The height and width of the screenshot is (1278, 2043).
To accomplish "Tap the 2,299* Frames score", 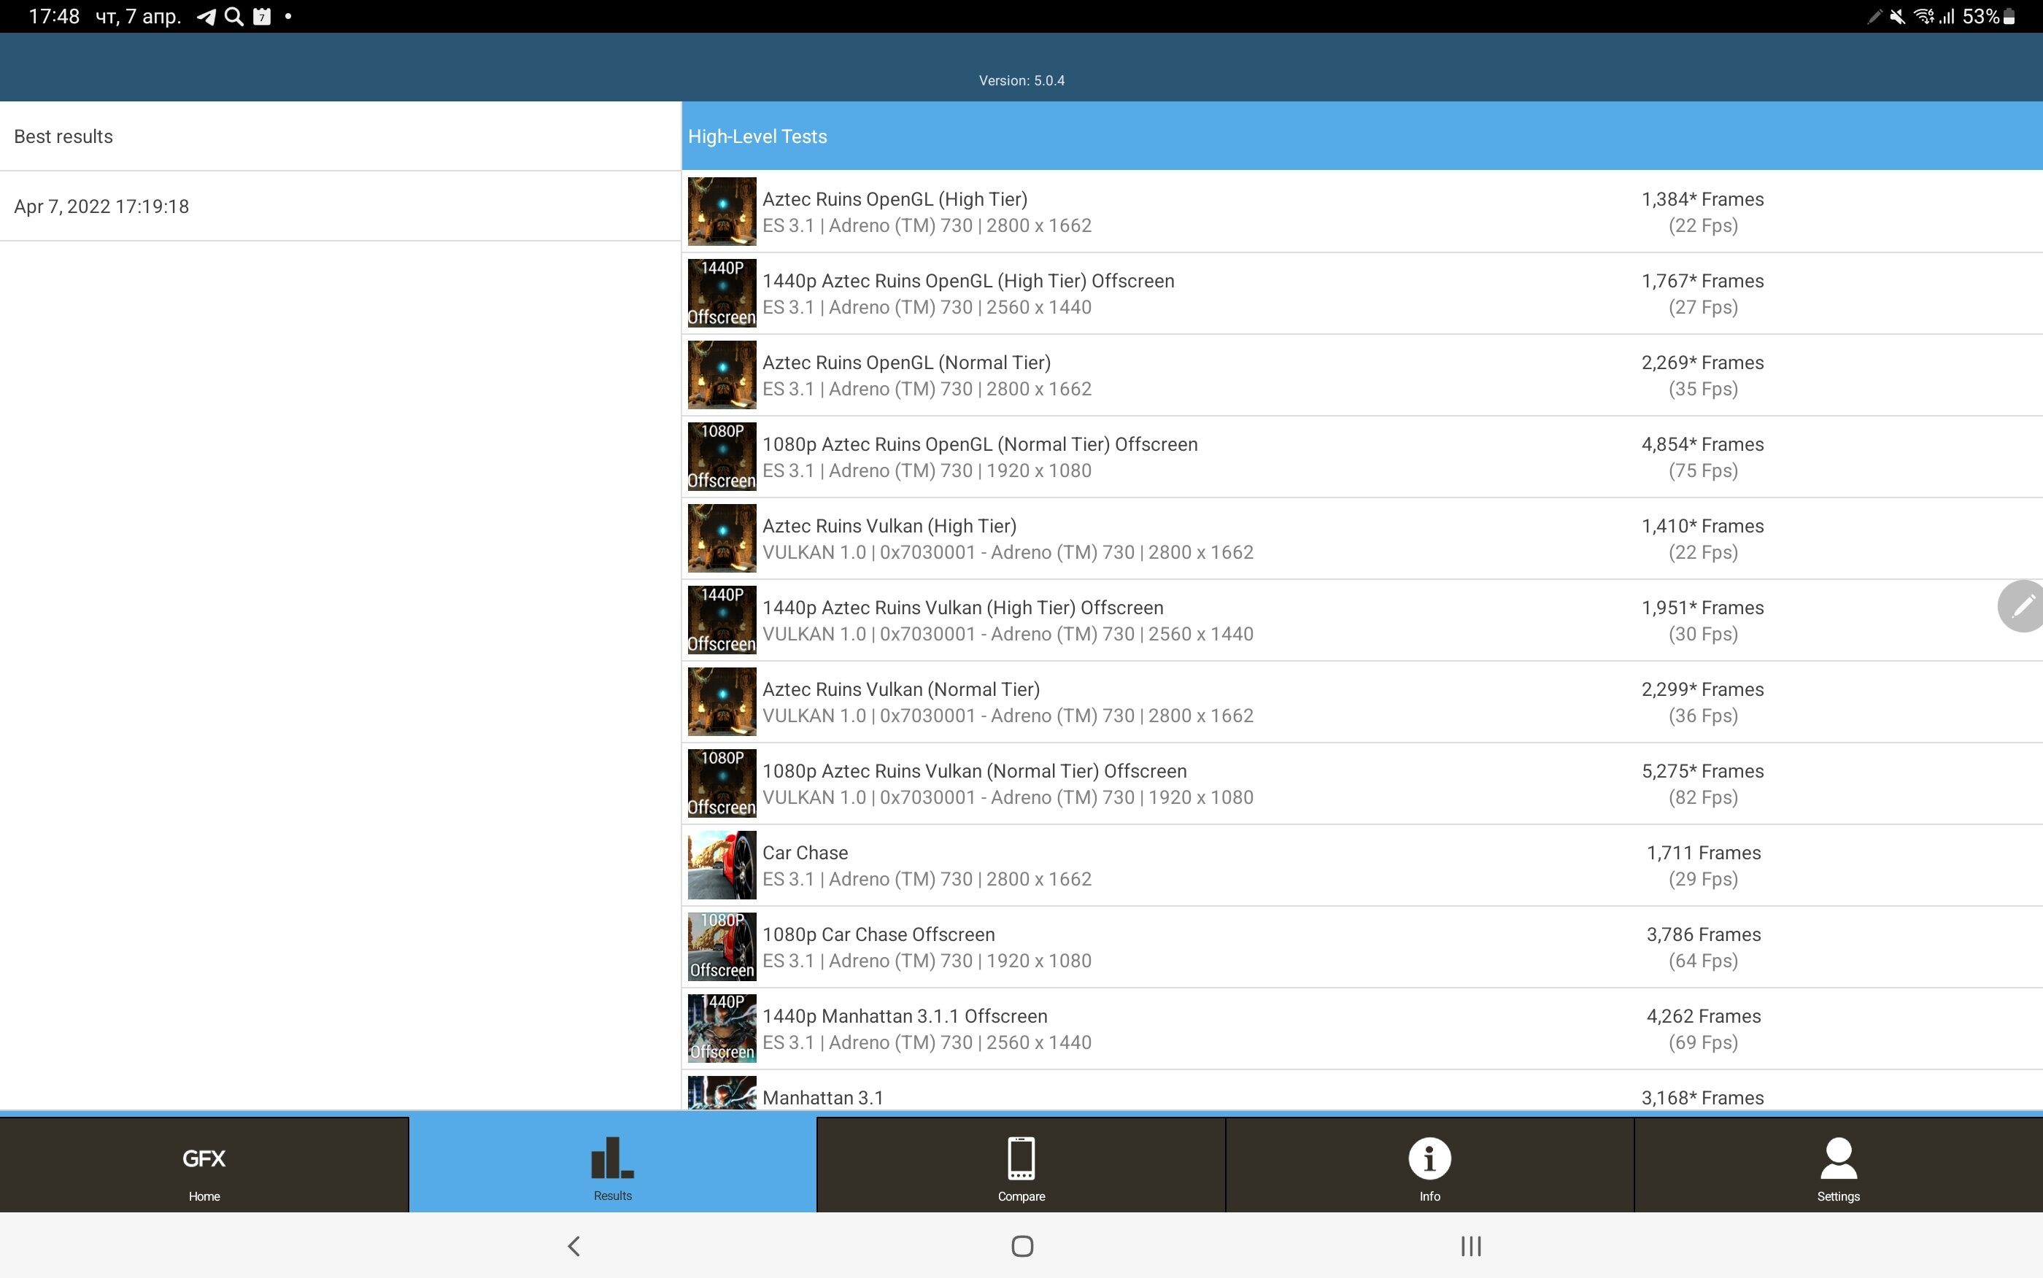I will pos(1702,690).
